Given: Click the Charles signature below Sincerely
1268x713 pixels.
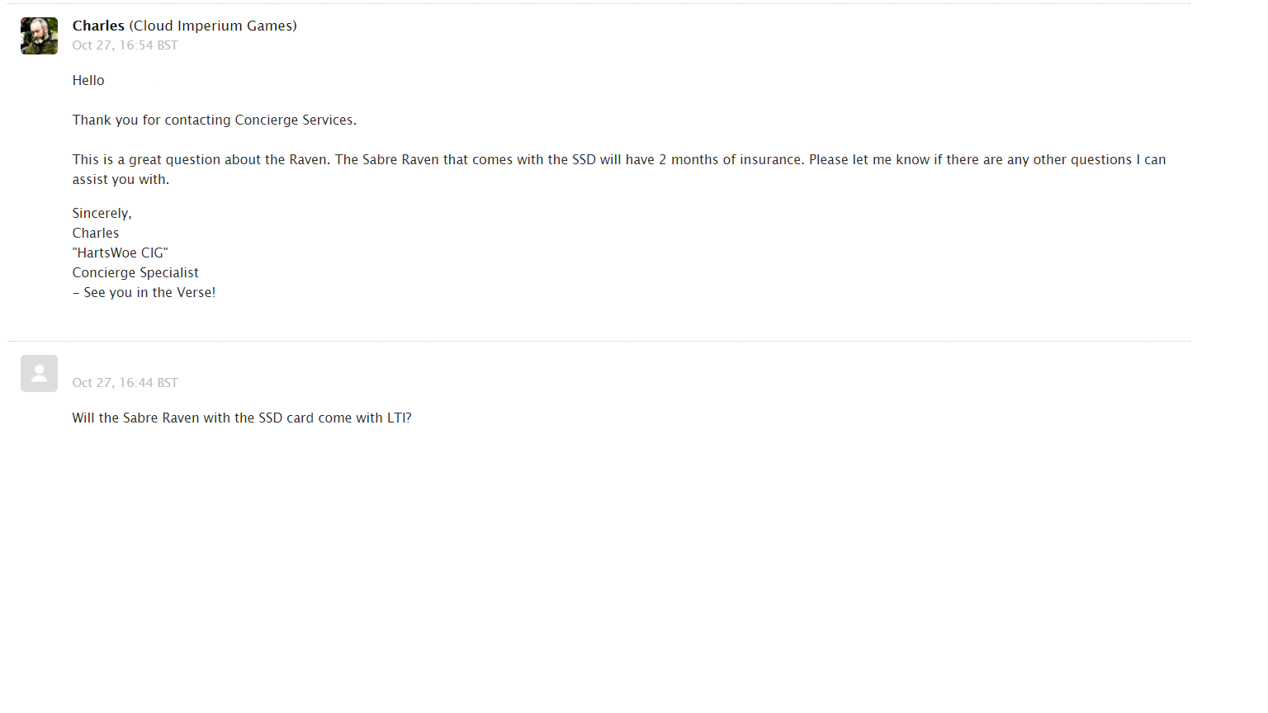Looking at the screenshot, I should [96, 234].
